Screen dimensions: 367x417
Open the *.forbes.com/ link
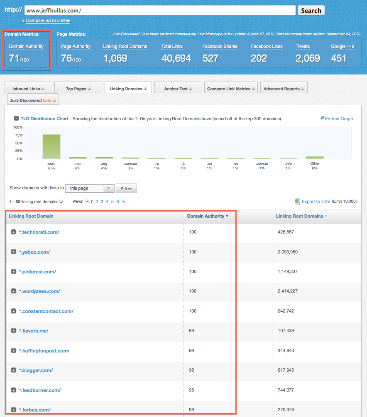[x=34, y=410]
